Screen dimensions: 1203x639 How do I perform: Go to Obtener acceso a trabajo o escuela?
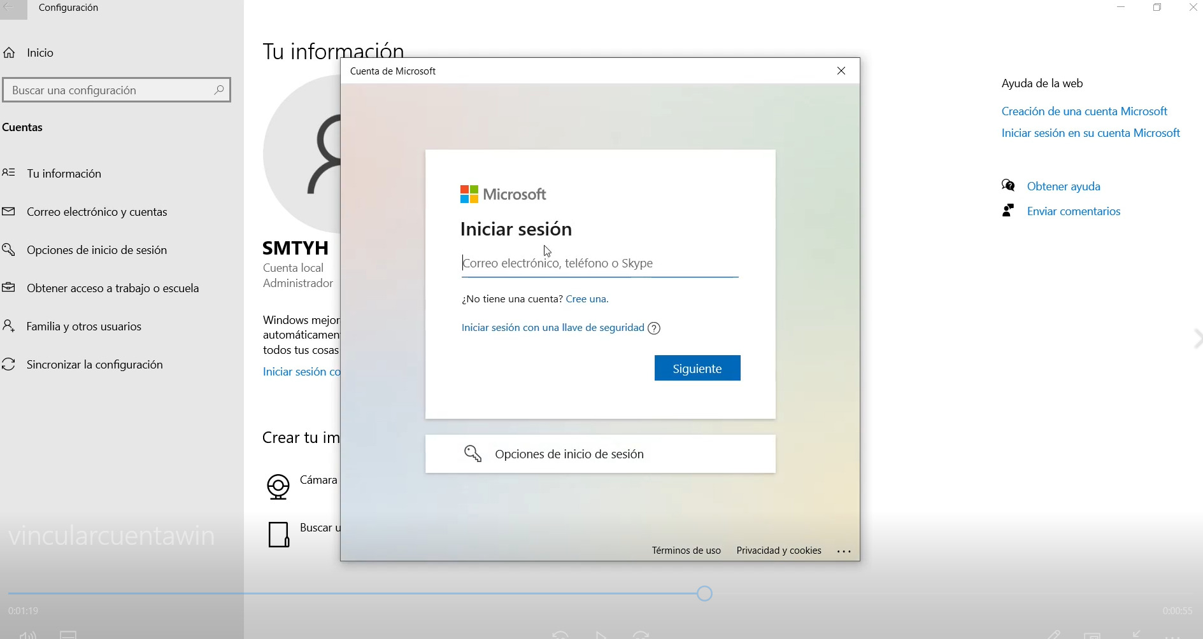point(113,288)
